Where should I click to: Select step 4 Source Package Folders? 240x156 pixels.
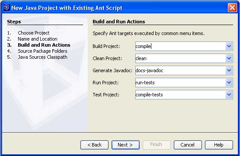coord(42,51)
